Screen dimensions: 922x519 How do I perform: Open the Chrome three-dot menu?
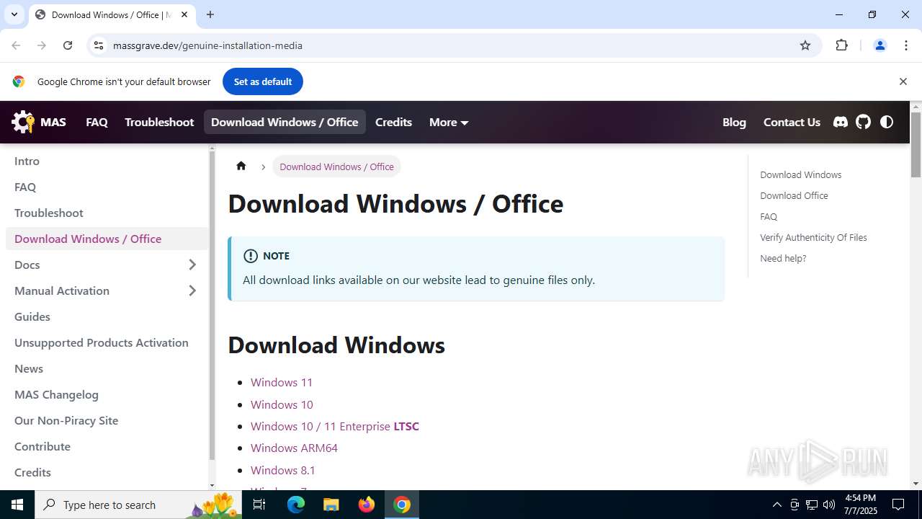pyautogui.click(x=905, y=45)
